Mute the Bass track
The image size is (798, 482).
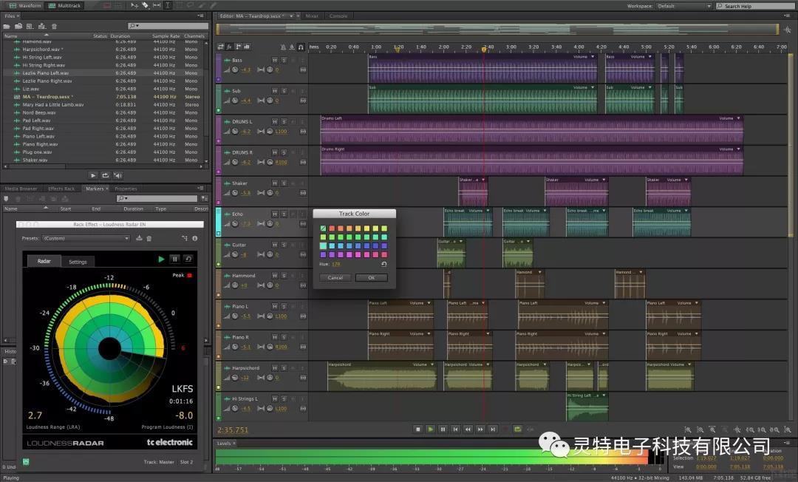pos(275,60)
